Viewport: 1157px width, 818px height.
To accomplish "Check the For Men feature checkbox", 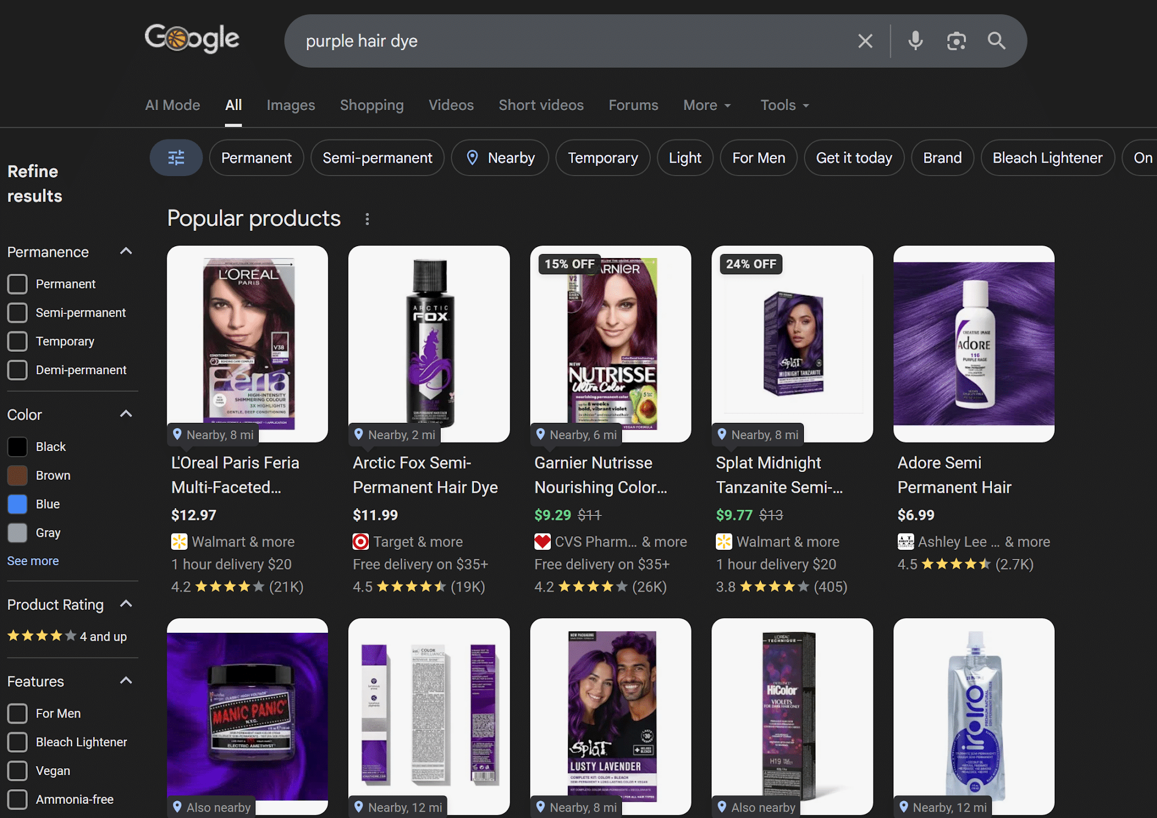I will [x=18, y=714].
